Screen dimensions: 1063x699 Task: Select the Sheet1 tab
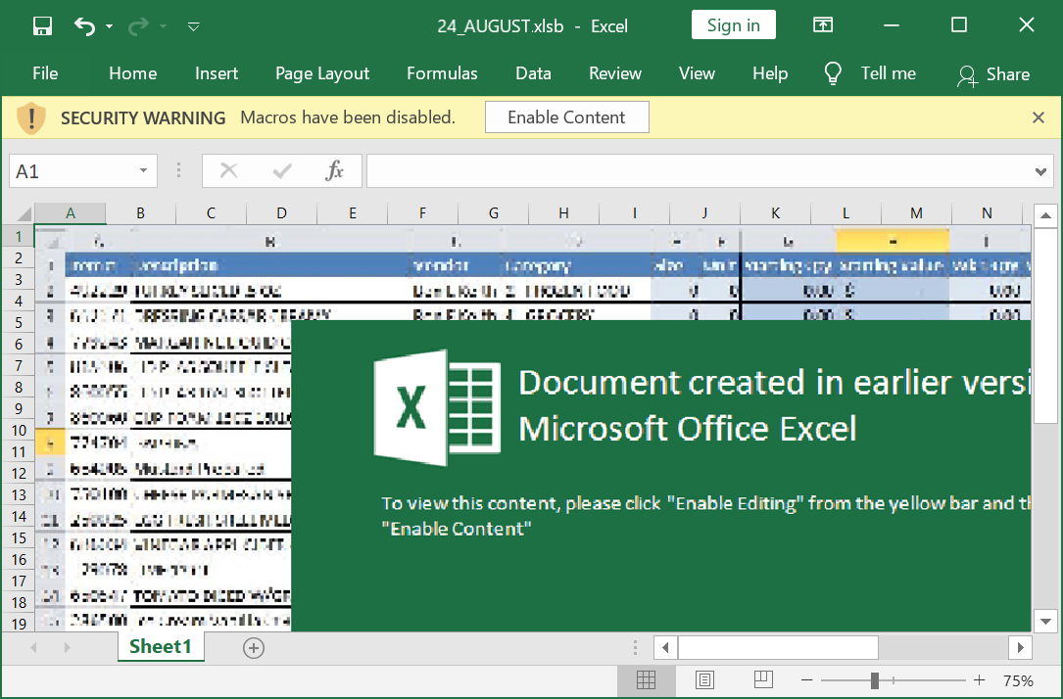tap(161, 647)
